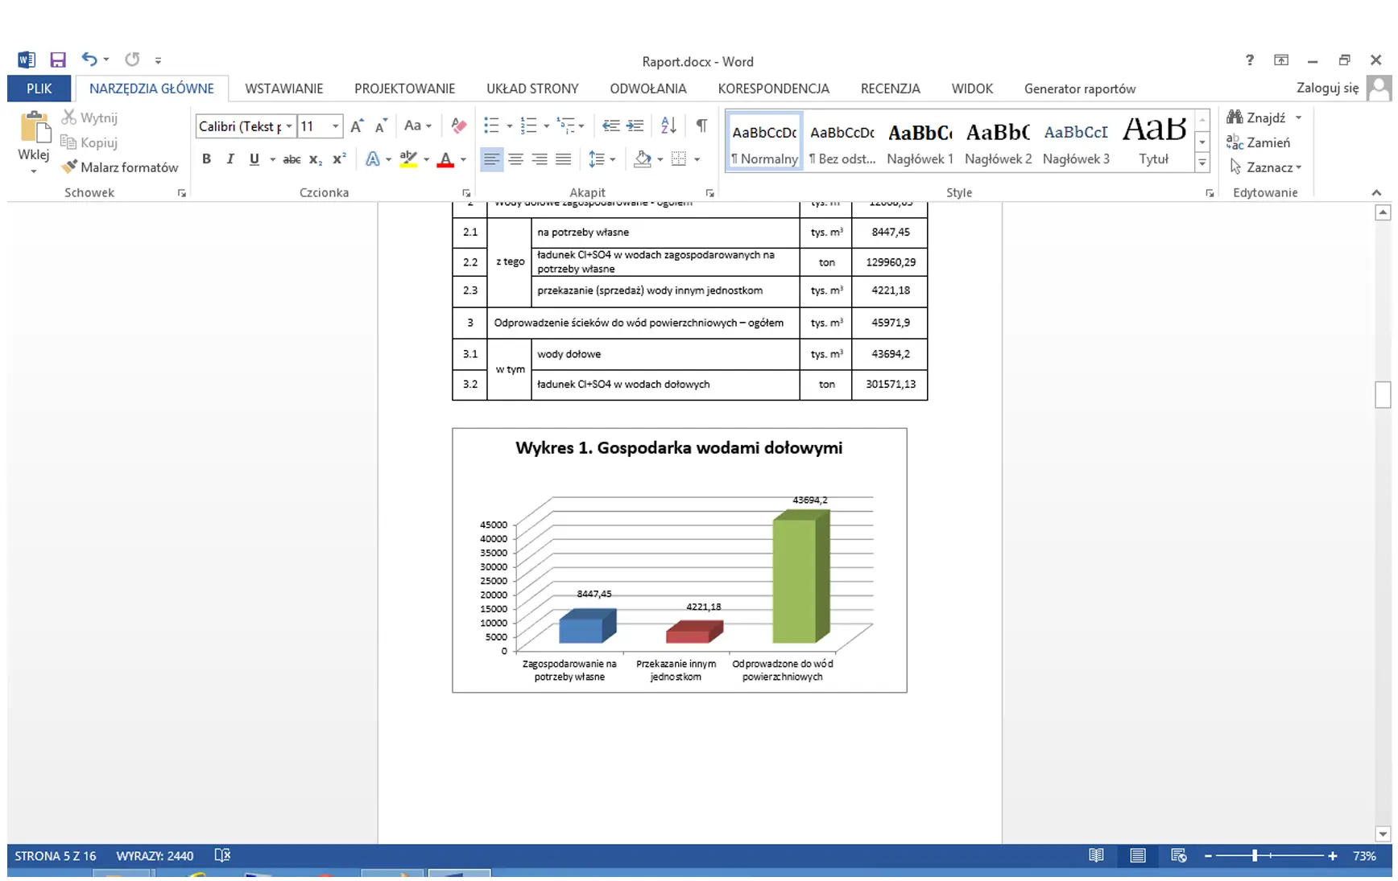Expand the bullet list options arrow
The image size is (1398, 881).
(509, 126)
